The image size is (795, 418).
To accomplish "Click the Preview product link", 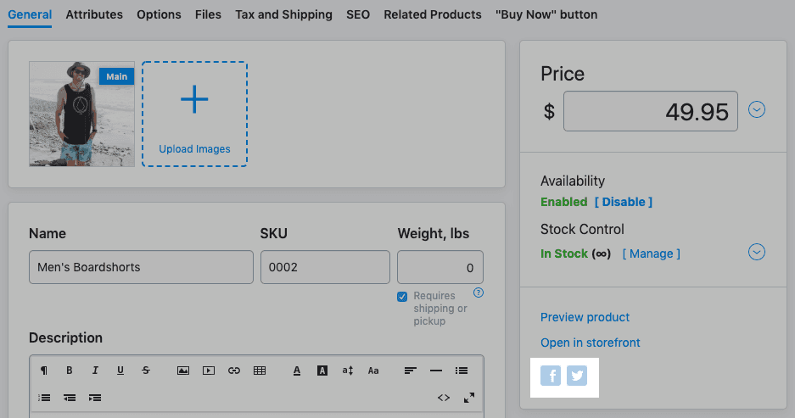I will click(x=585, y=317).
